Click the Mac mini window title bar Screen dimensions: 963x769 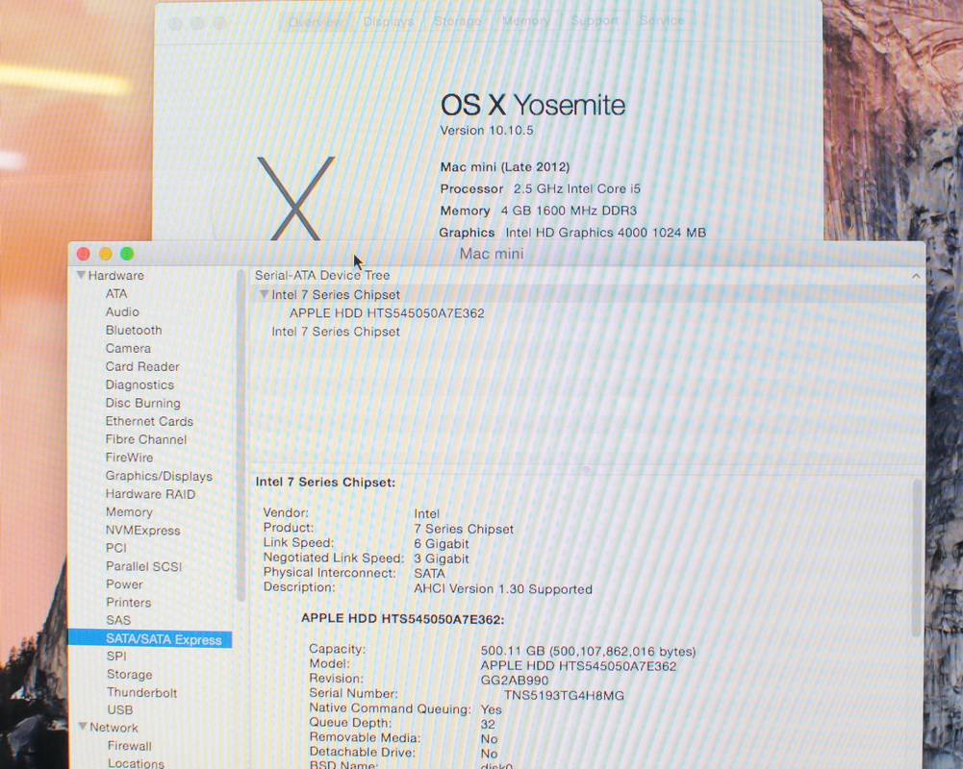pyautogui.click(x=496, y=254)
